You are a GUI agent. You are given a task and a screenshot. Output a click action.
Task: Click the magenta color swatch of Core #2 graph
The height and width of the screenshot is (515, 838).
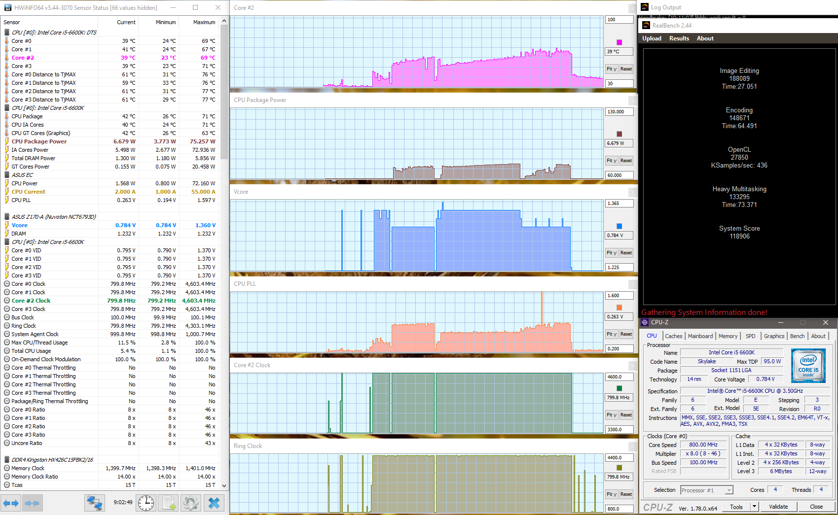pyautogui.click(x=619, y=42)
